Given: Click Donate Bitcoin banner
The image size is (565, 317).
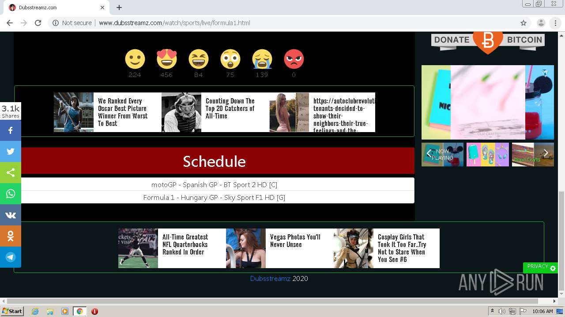Looking at the screenshot, I should 488,42.
